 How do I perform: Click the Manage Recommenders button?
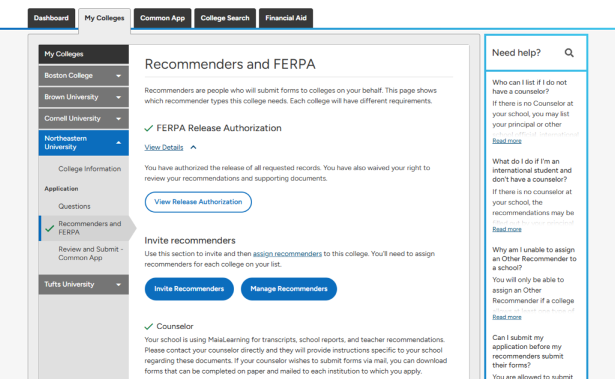click(289, 289)
